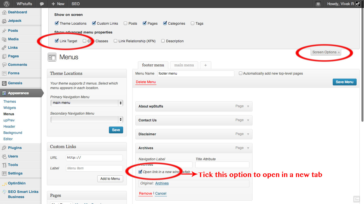Click the Menus page heading icon
The width and height of the screenshot is (364, 204).
click(52, 57)
